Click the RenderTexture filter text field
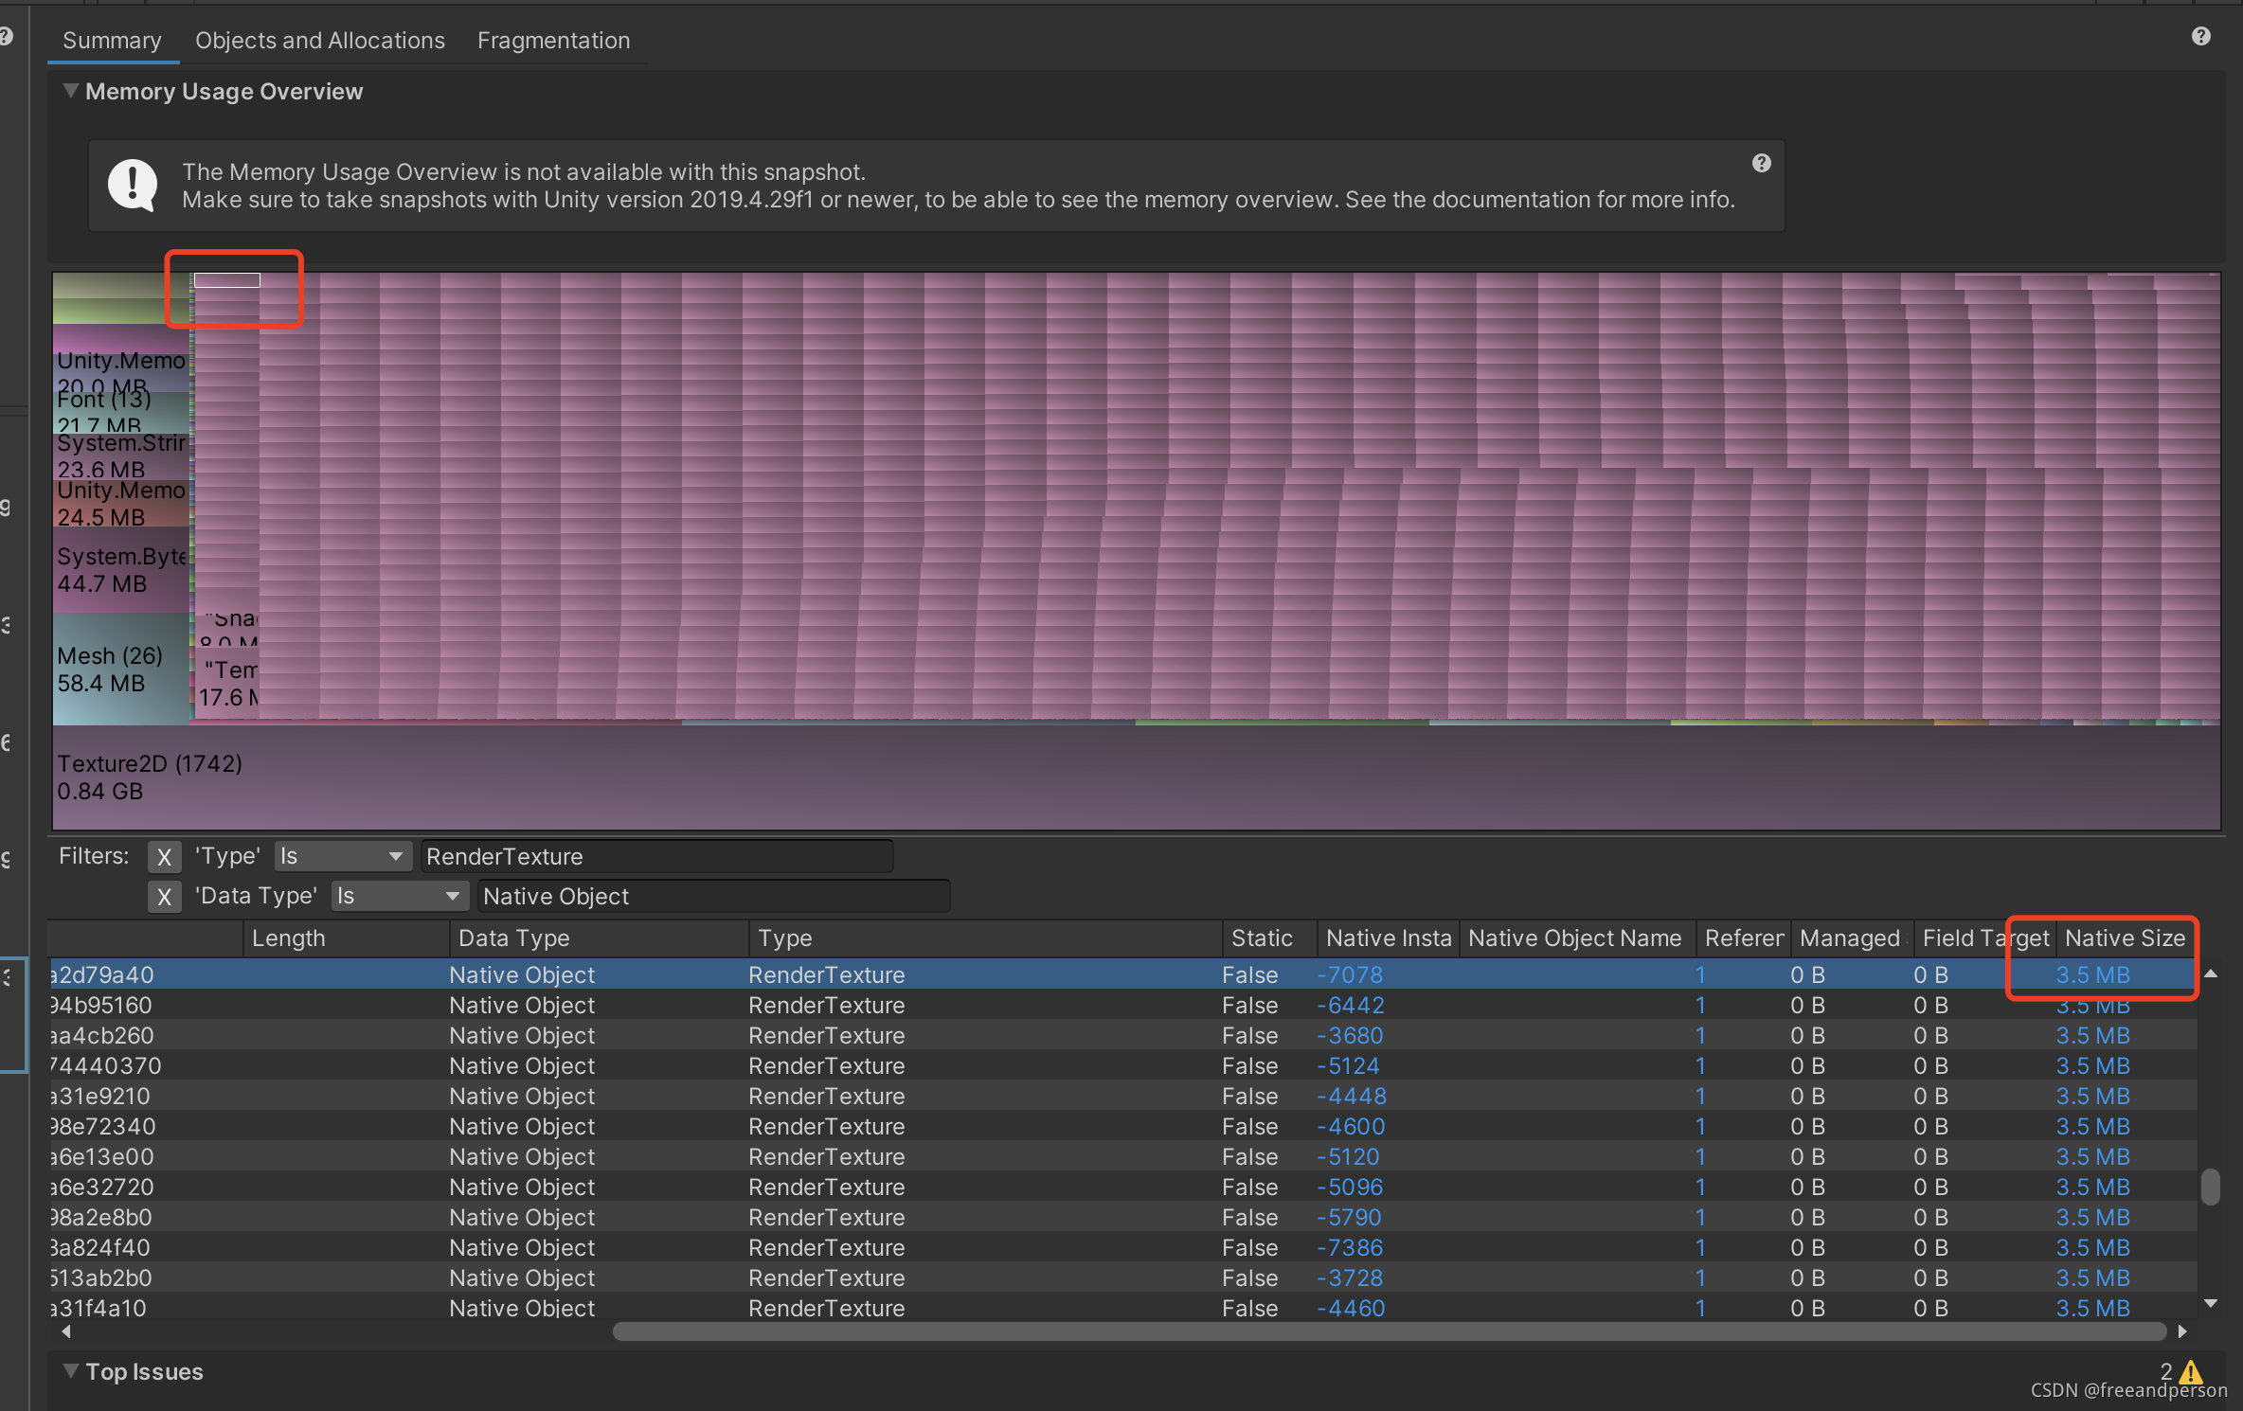This screenshot has height=1411, width=2243. pos(655,857)
